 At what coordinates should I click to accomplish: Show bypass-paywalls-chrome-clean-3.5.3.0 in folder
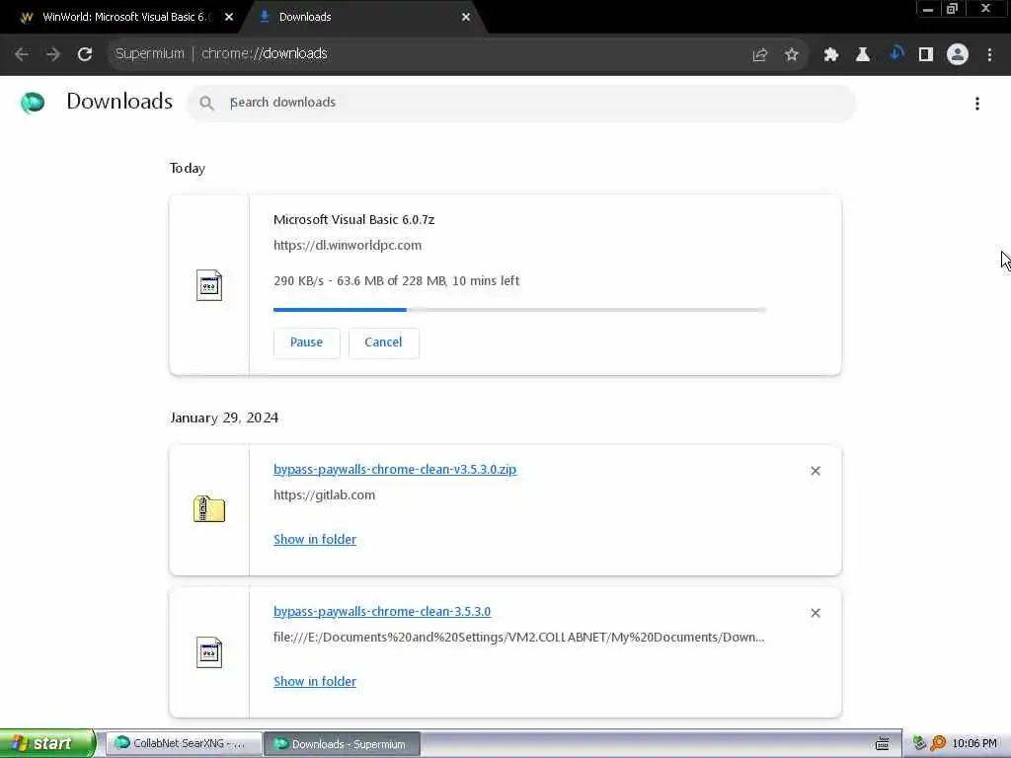pyautogui.click(x=315, y=681)
